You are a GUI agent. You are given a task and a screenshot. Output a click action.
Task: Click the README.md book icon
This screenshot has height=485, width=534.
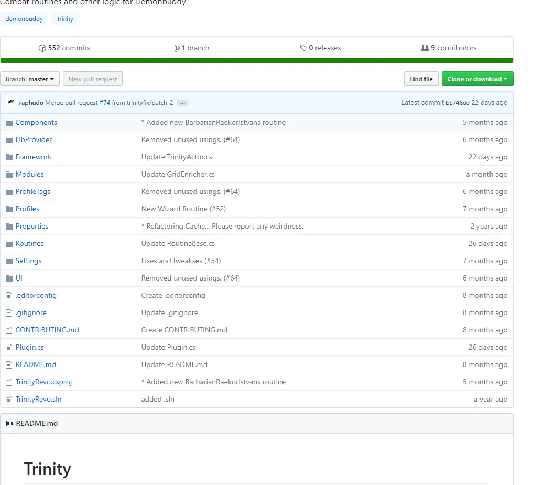click(x=10, y=424)
